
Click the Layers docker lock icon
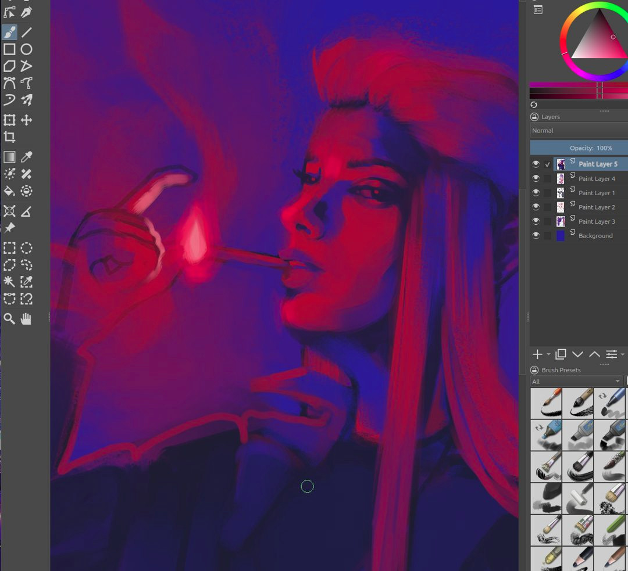coord(534,117)
